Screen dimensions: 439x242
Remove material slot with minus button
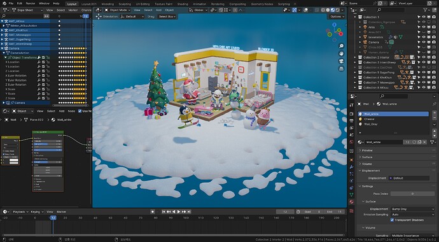[x=434, y=118]
